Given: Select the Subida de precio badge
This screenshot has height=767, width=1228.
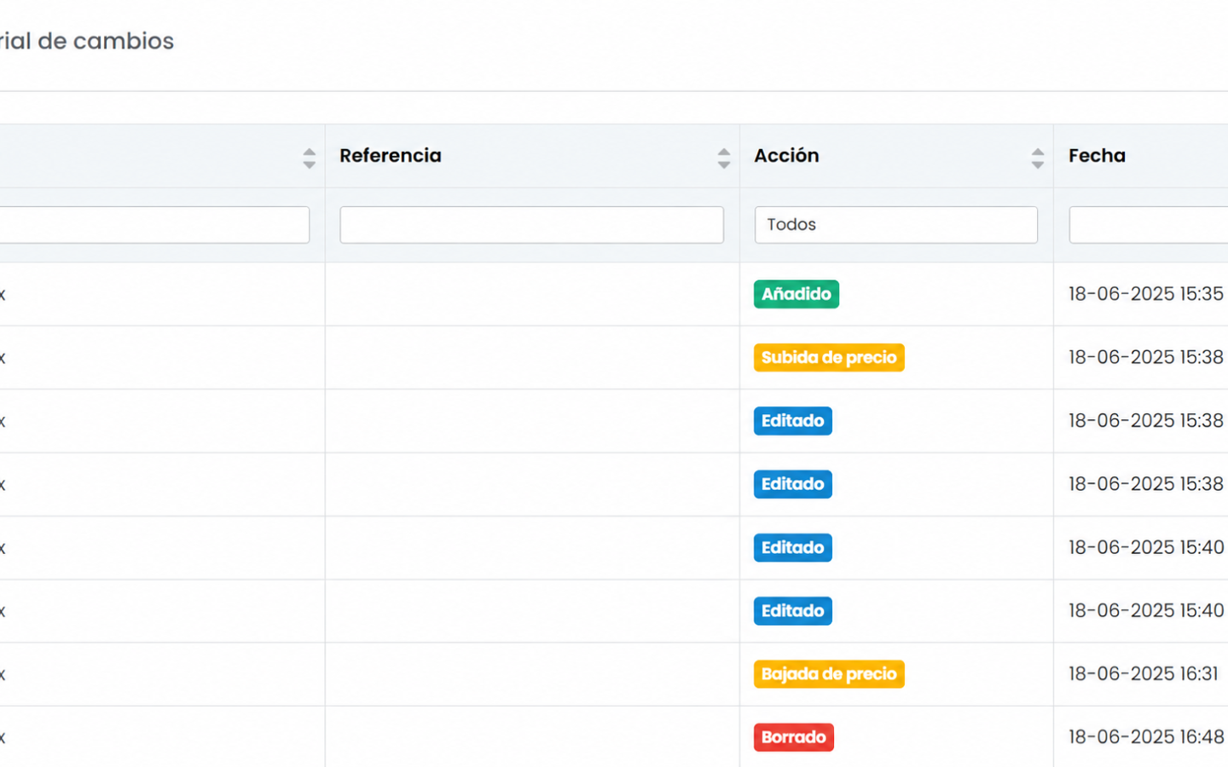Looking at the screenshot, I should click(829, 357).
